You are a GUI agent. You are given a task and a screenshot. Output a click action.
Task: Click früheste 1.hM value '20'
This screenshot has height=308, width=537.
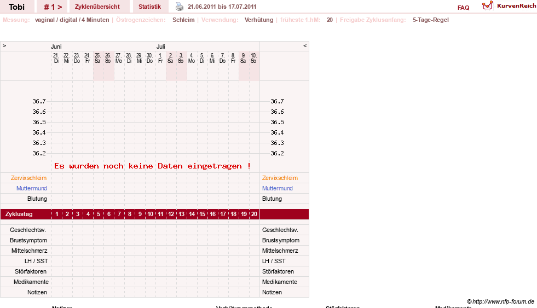[x=330, y=20]
